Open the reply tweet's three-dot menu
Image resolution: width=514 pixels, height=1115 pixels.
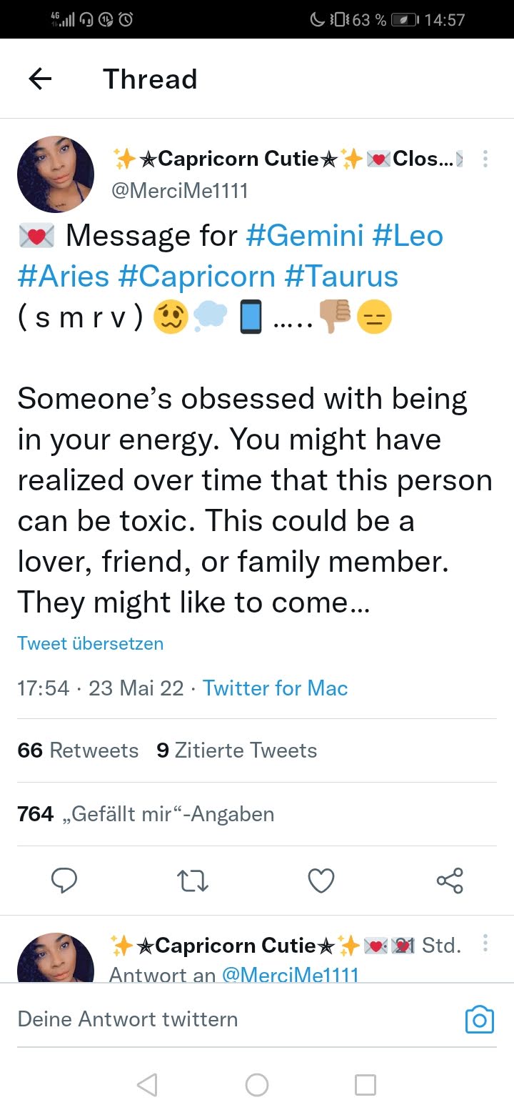pyautogui.click(x=485, y=944)
